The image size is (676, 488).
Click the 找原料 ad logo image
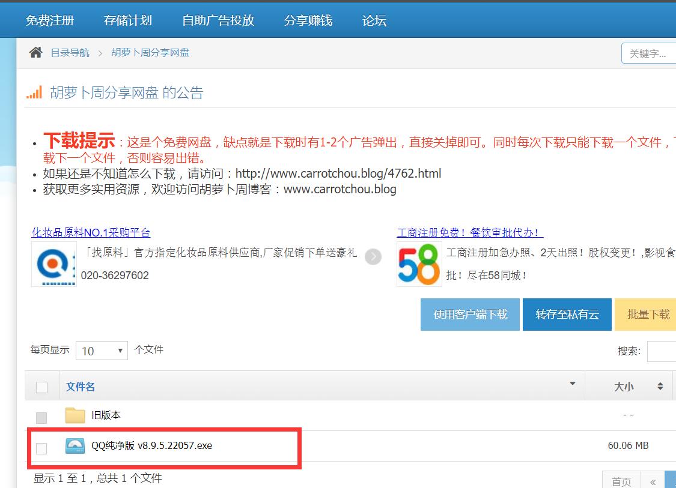[54, 264]
